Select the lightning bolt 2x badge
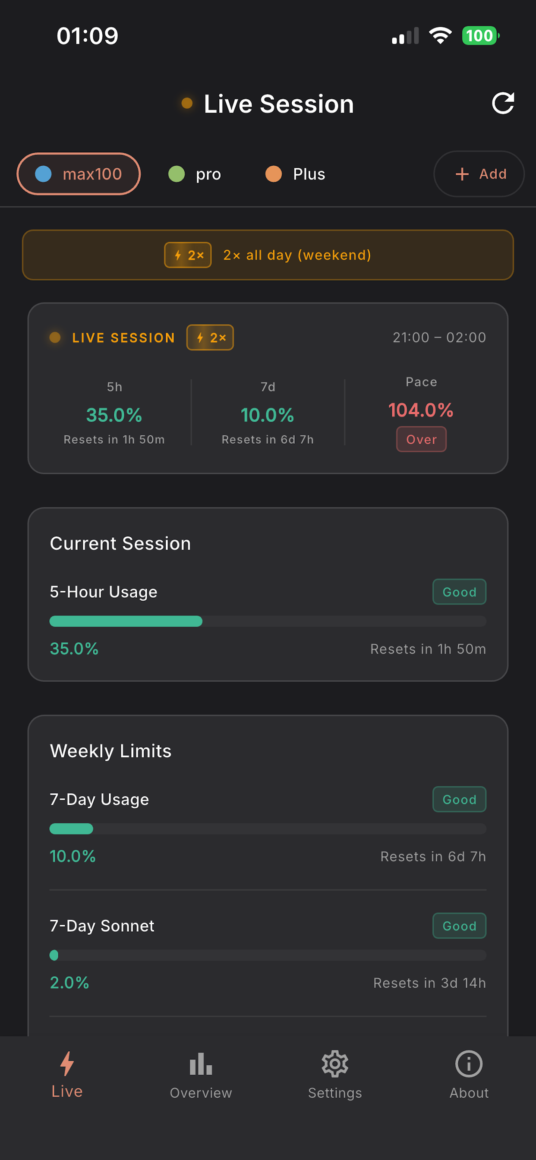This screenshot has width=536, height=1160. 209,337
